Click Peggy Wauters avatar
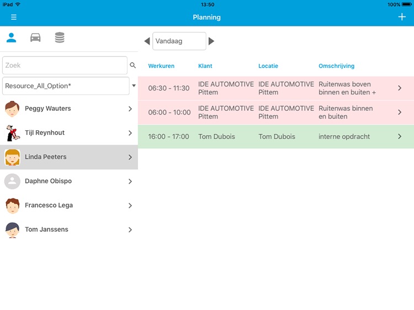The image size is (414, 310). click(x=12, y=109)
